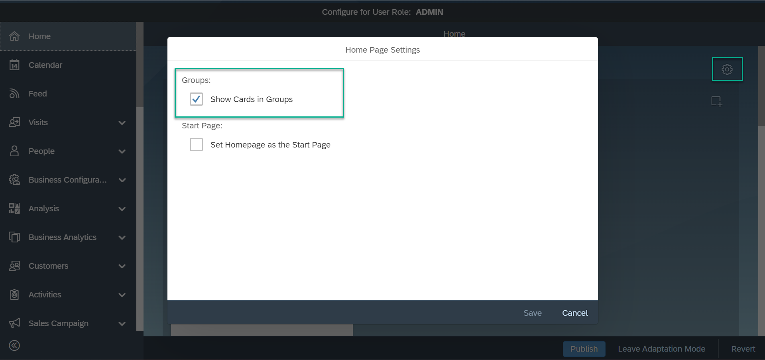Click the main page right-edge scrollbar
The width and height of the screenshot is (765, 360).
(761, 86)
